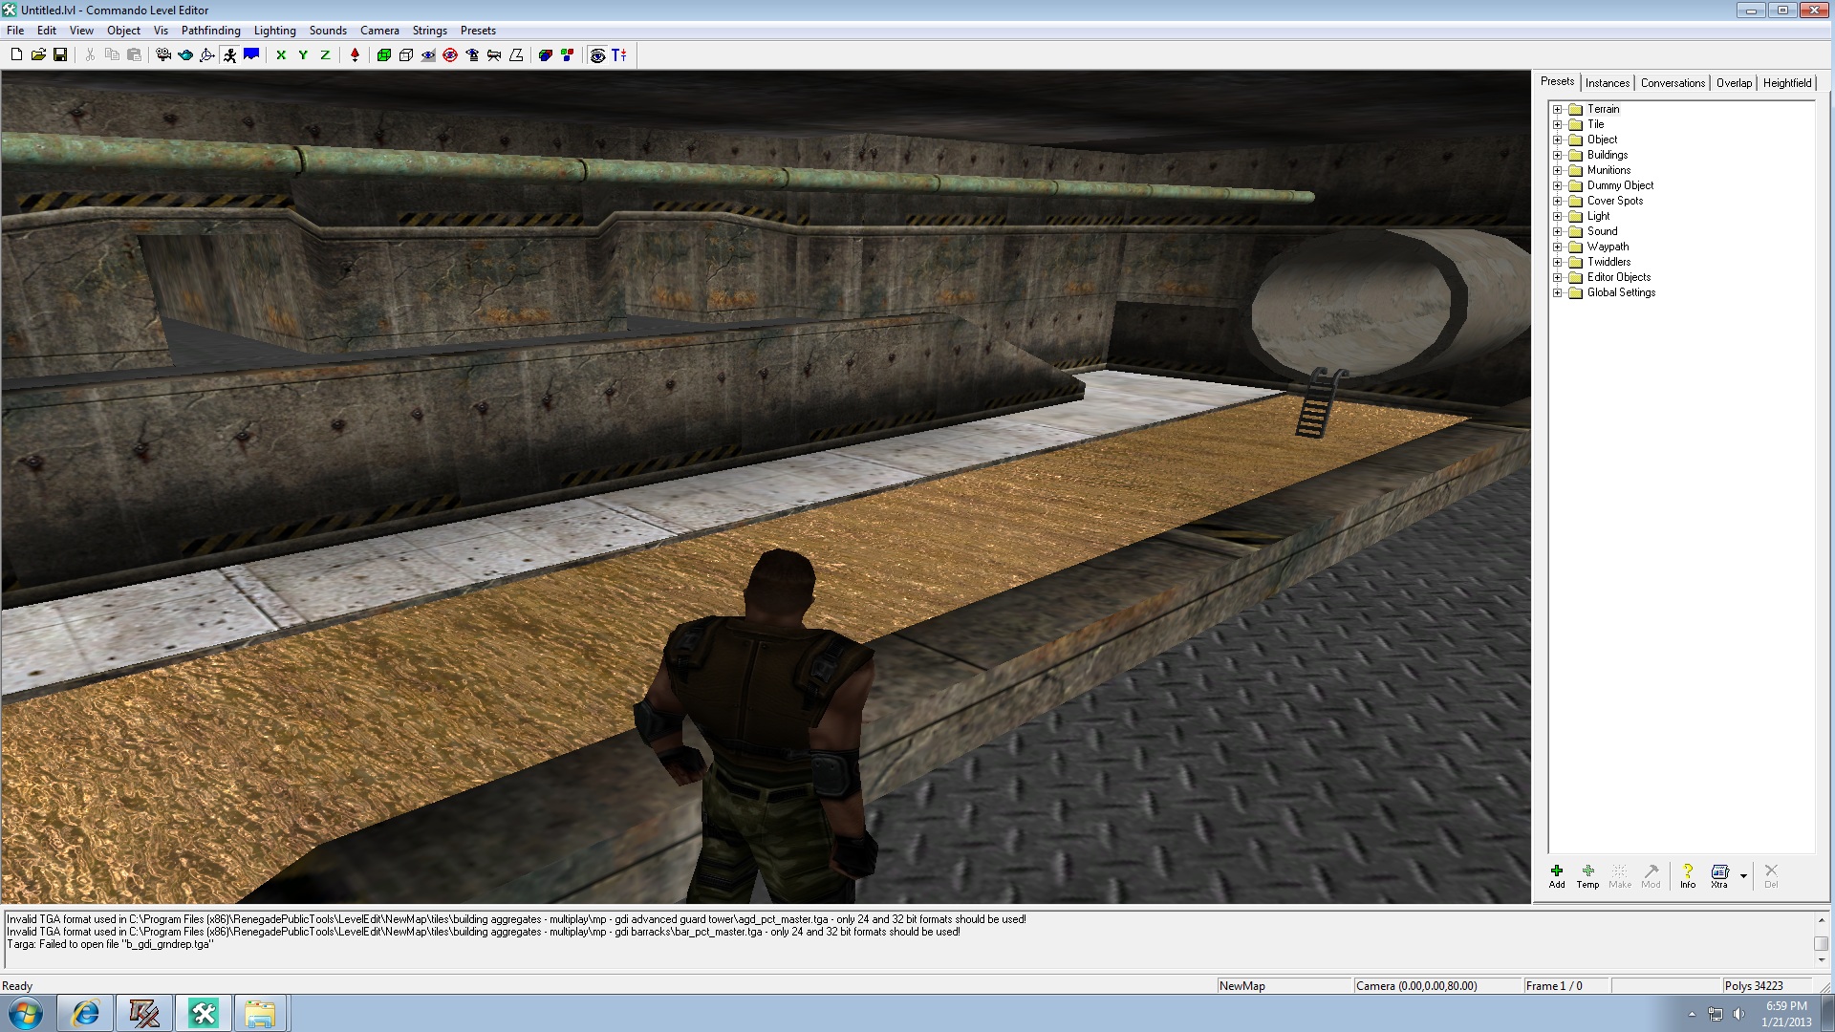Expand the Terrain preset folder

(1557, 109)
